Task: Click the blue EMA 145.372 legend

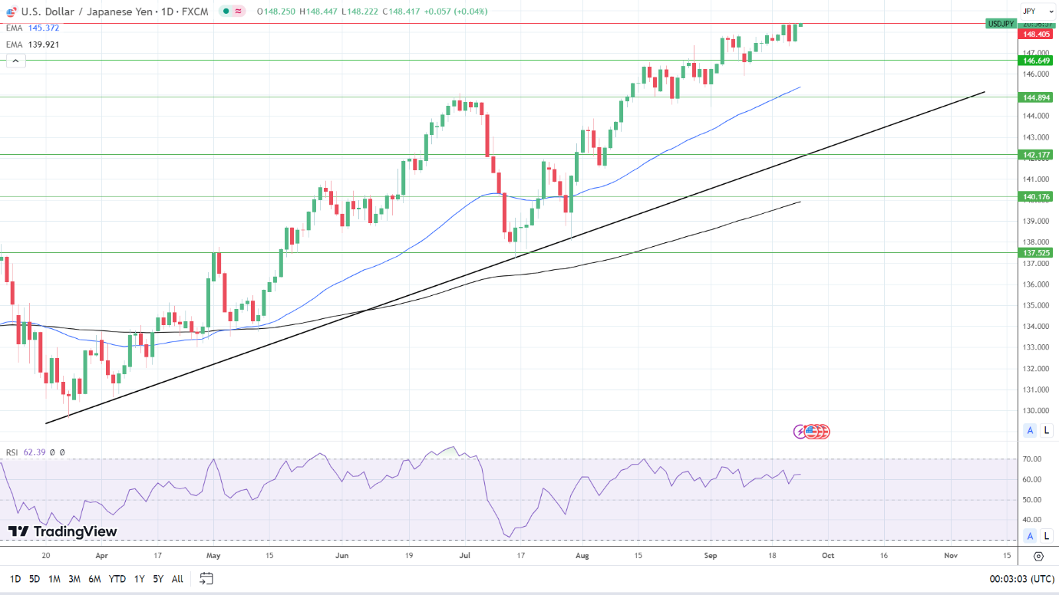Action: coord(32,28)
